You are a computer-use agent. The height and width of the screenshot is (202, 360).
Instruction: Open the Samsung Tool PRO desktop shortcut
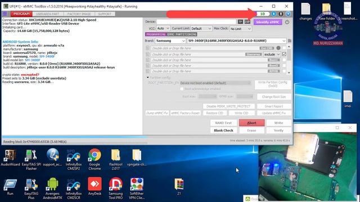(x=115, y=189)
